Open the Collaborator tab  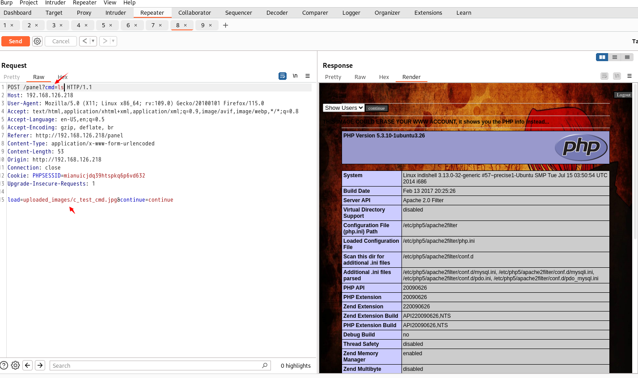(x=194, y=12)
